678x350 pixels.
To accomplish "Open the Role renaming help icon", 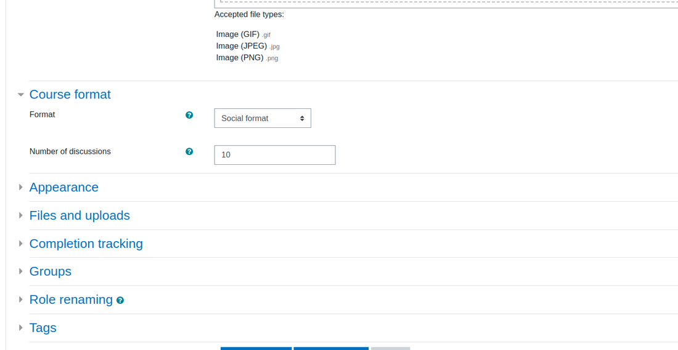I will click(x=120, y=300).
